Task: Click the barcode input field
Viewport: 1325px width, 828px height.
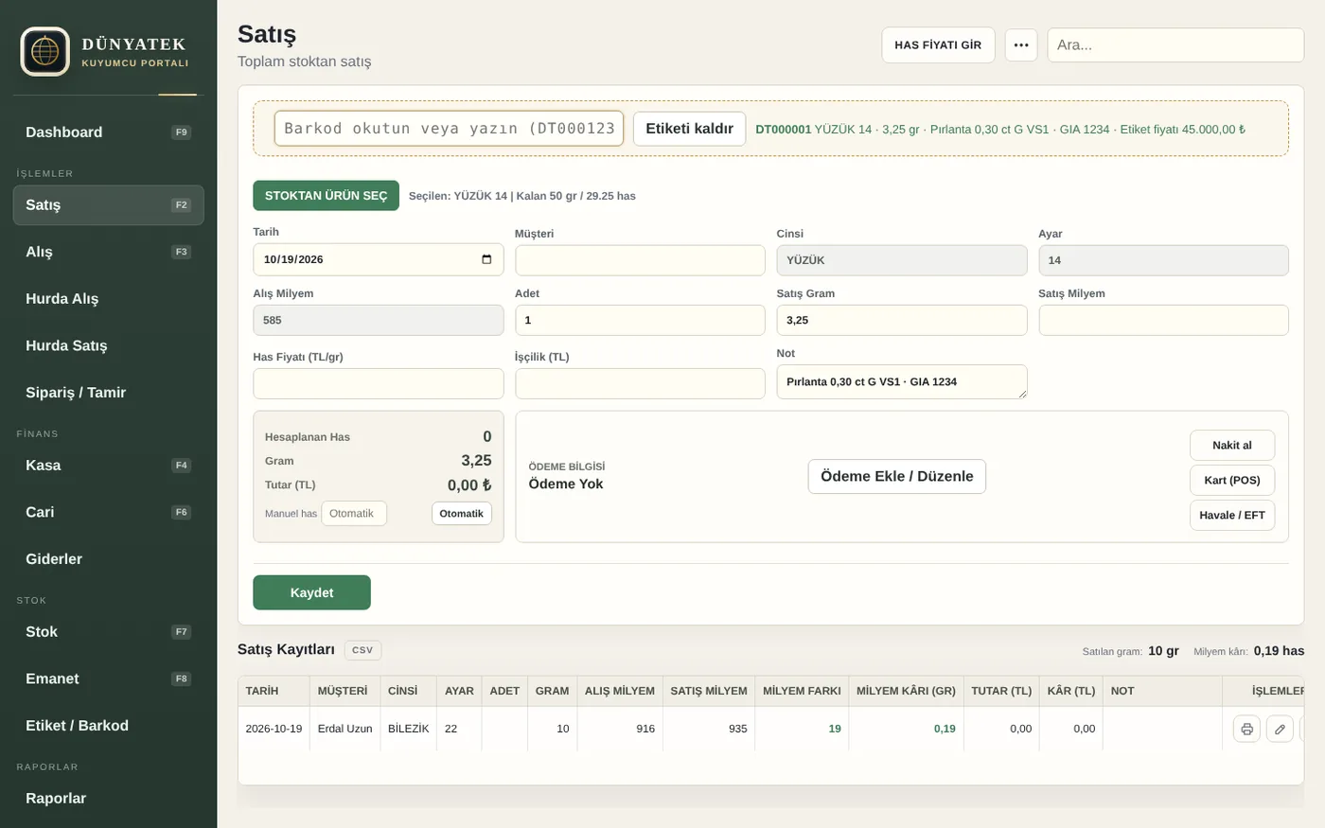Action: pos(449,129)
